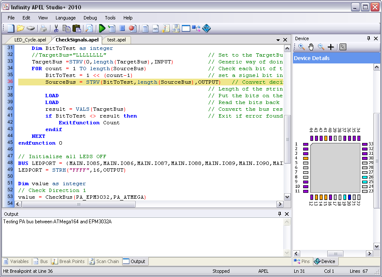The width and height of the screenshot is (382, 277).
Task: Click the green Run script button
Action: pos(102,28)
